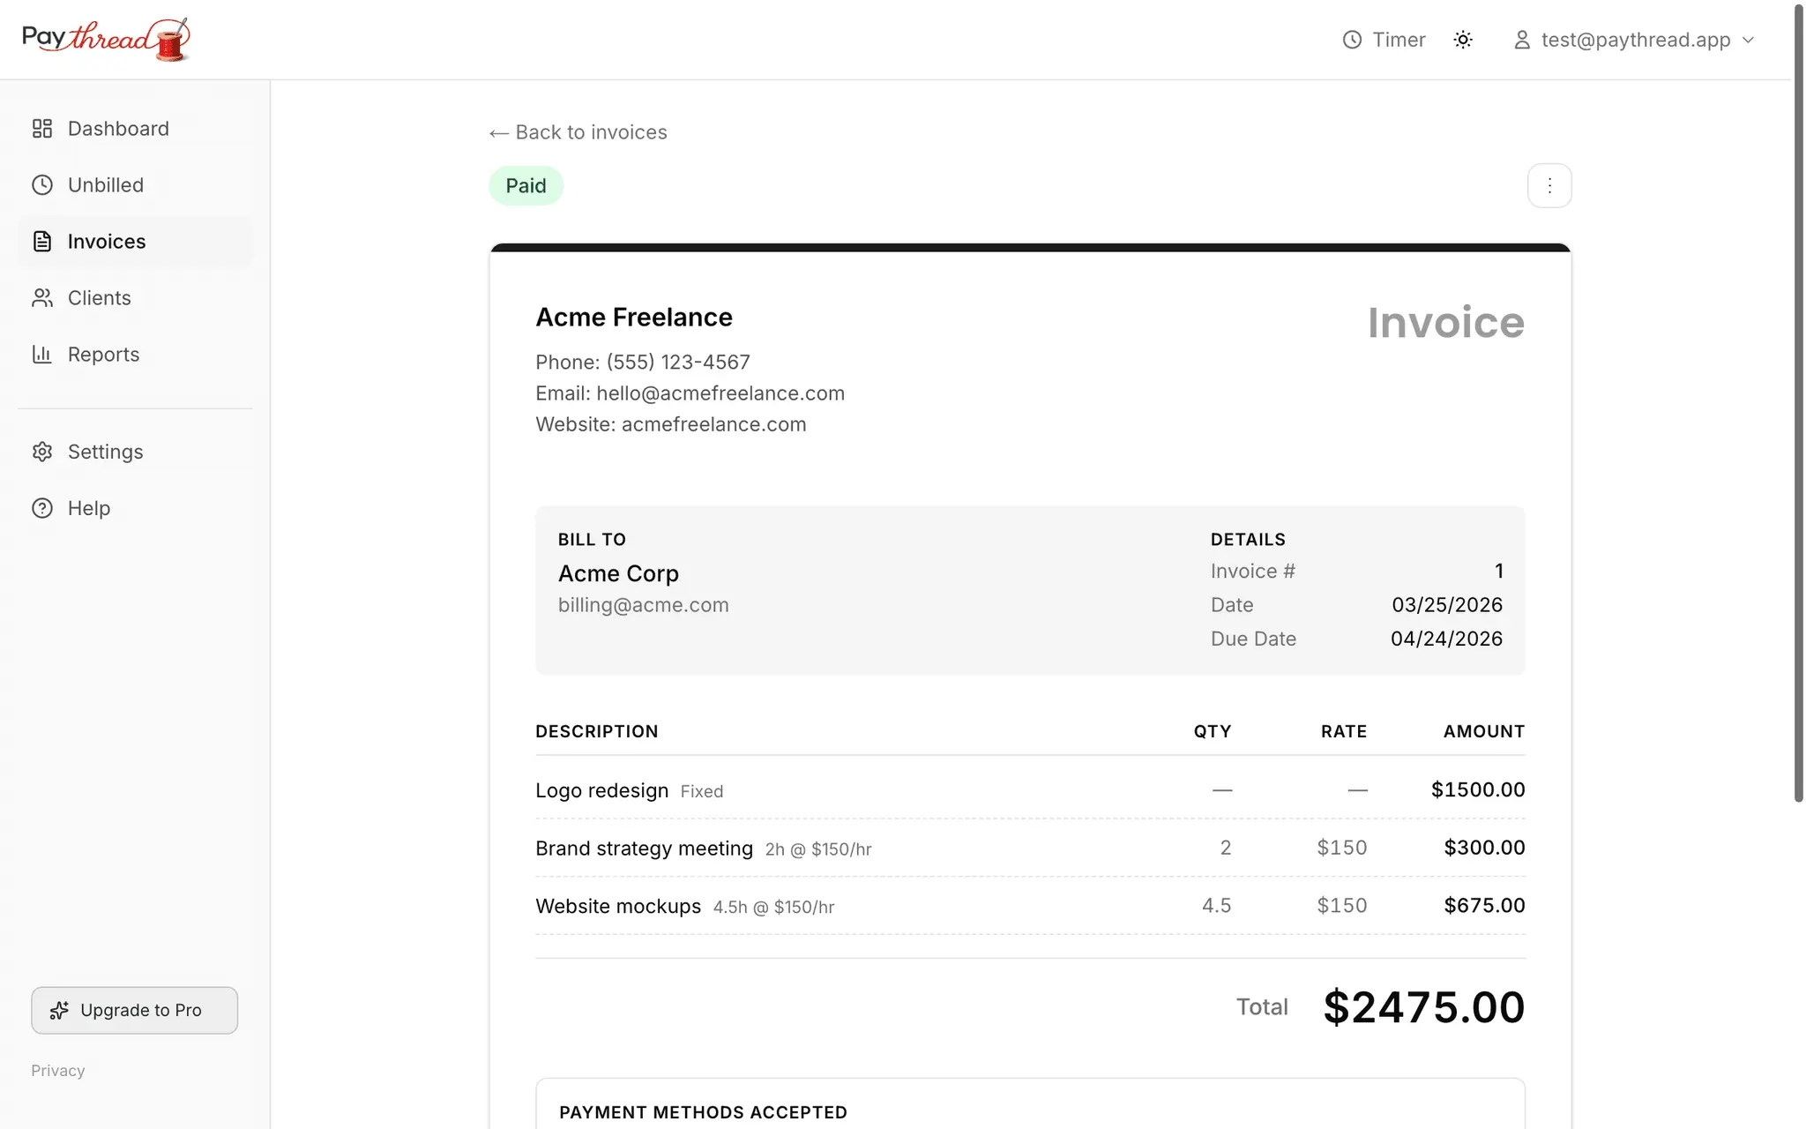The image size is (1806, 1129).
Task: Click the AMOUNT column header
Action: tap(1484, 731)
